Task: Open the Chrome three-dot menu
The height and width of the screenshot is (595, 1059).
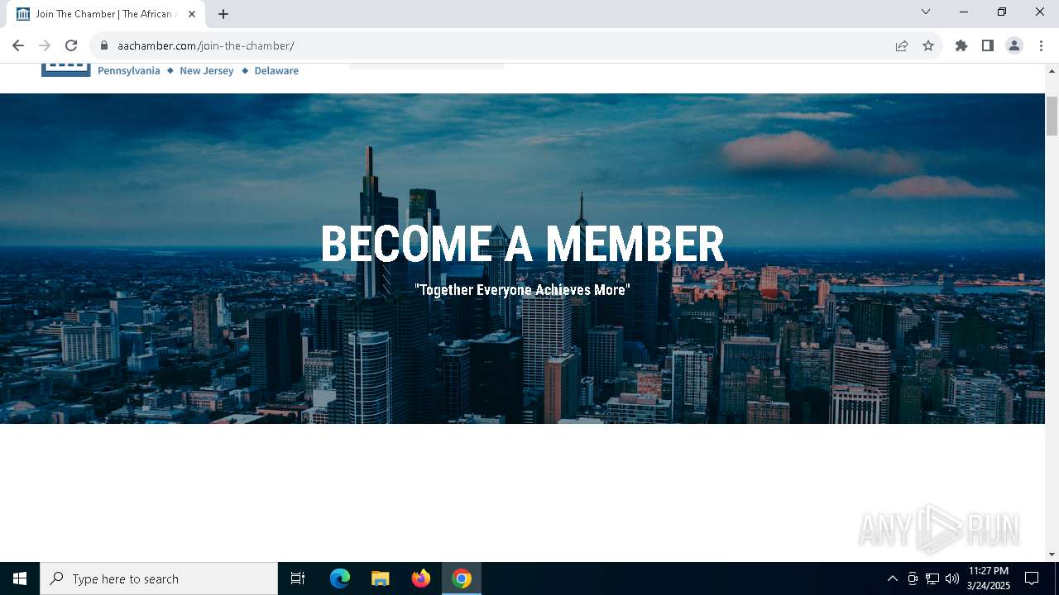Action: pyautogui.click(x=1041, y=45)
